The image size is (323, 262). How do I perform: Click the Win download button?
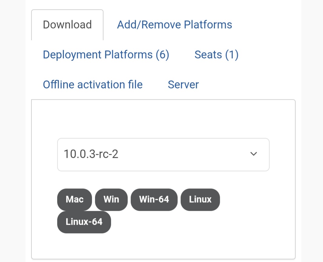[111, 199]
